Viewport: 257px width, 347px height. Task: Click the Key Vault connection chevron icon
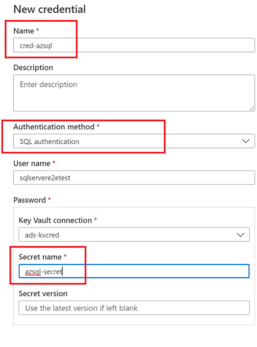tap(241, 235)
